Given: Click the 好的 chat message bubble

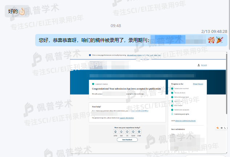Looking at the screenshot, I should (x=16, y=11).
